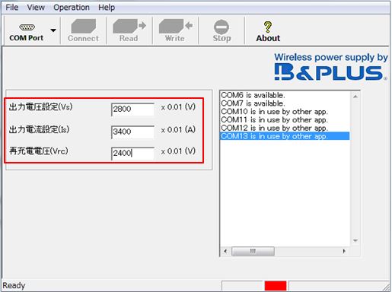Open the COM Port dropdown arrow
The height and width of the screenshot is (292, 392).
coord(53,30)
